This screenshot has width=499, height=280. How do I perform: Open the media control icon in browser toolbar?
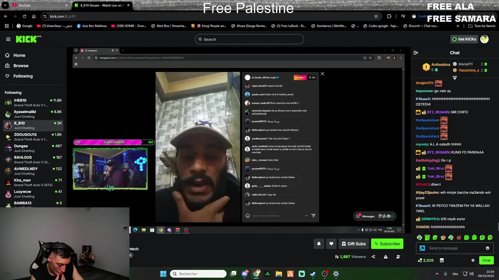click(x=403, y=16)
